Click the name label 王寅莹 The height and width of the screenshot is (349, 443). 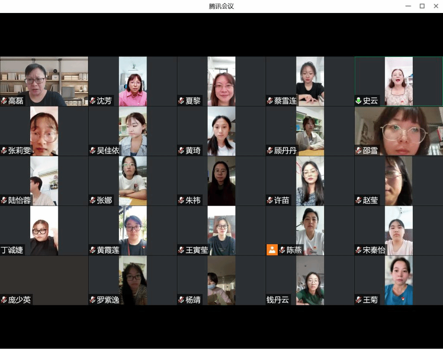click(197, 250)
